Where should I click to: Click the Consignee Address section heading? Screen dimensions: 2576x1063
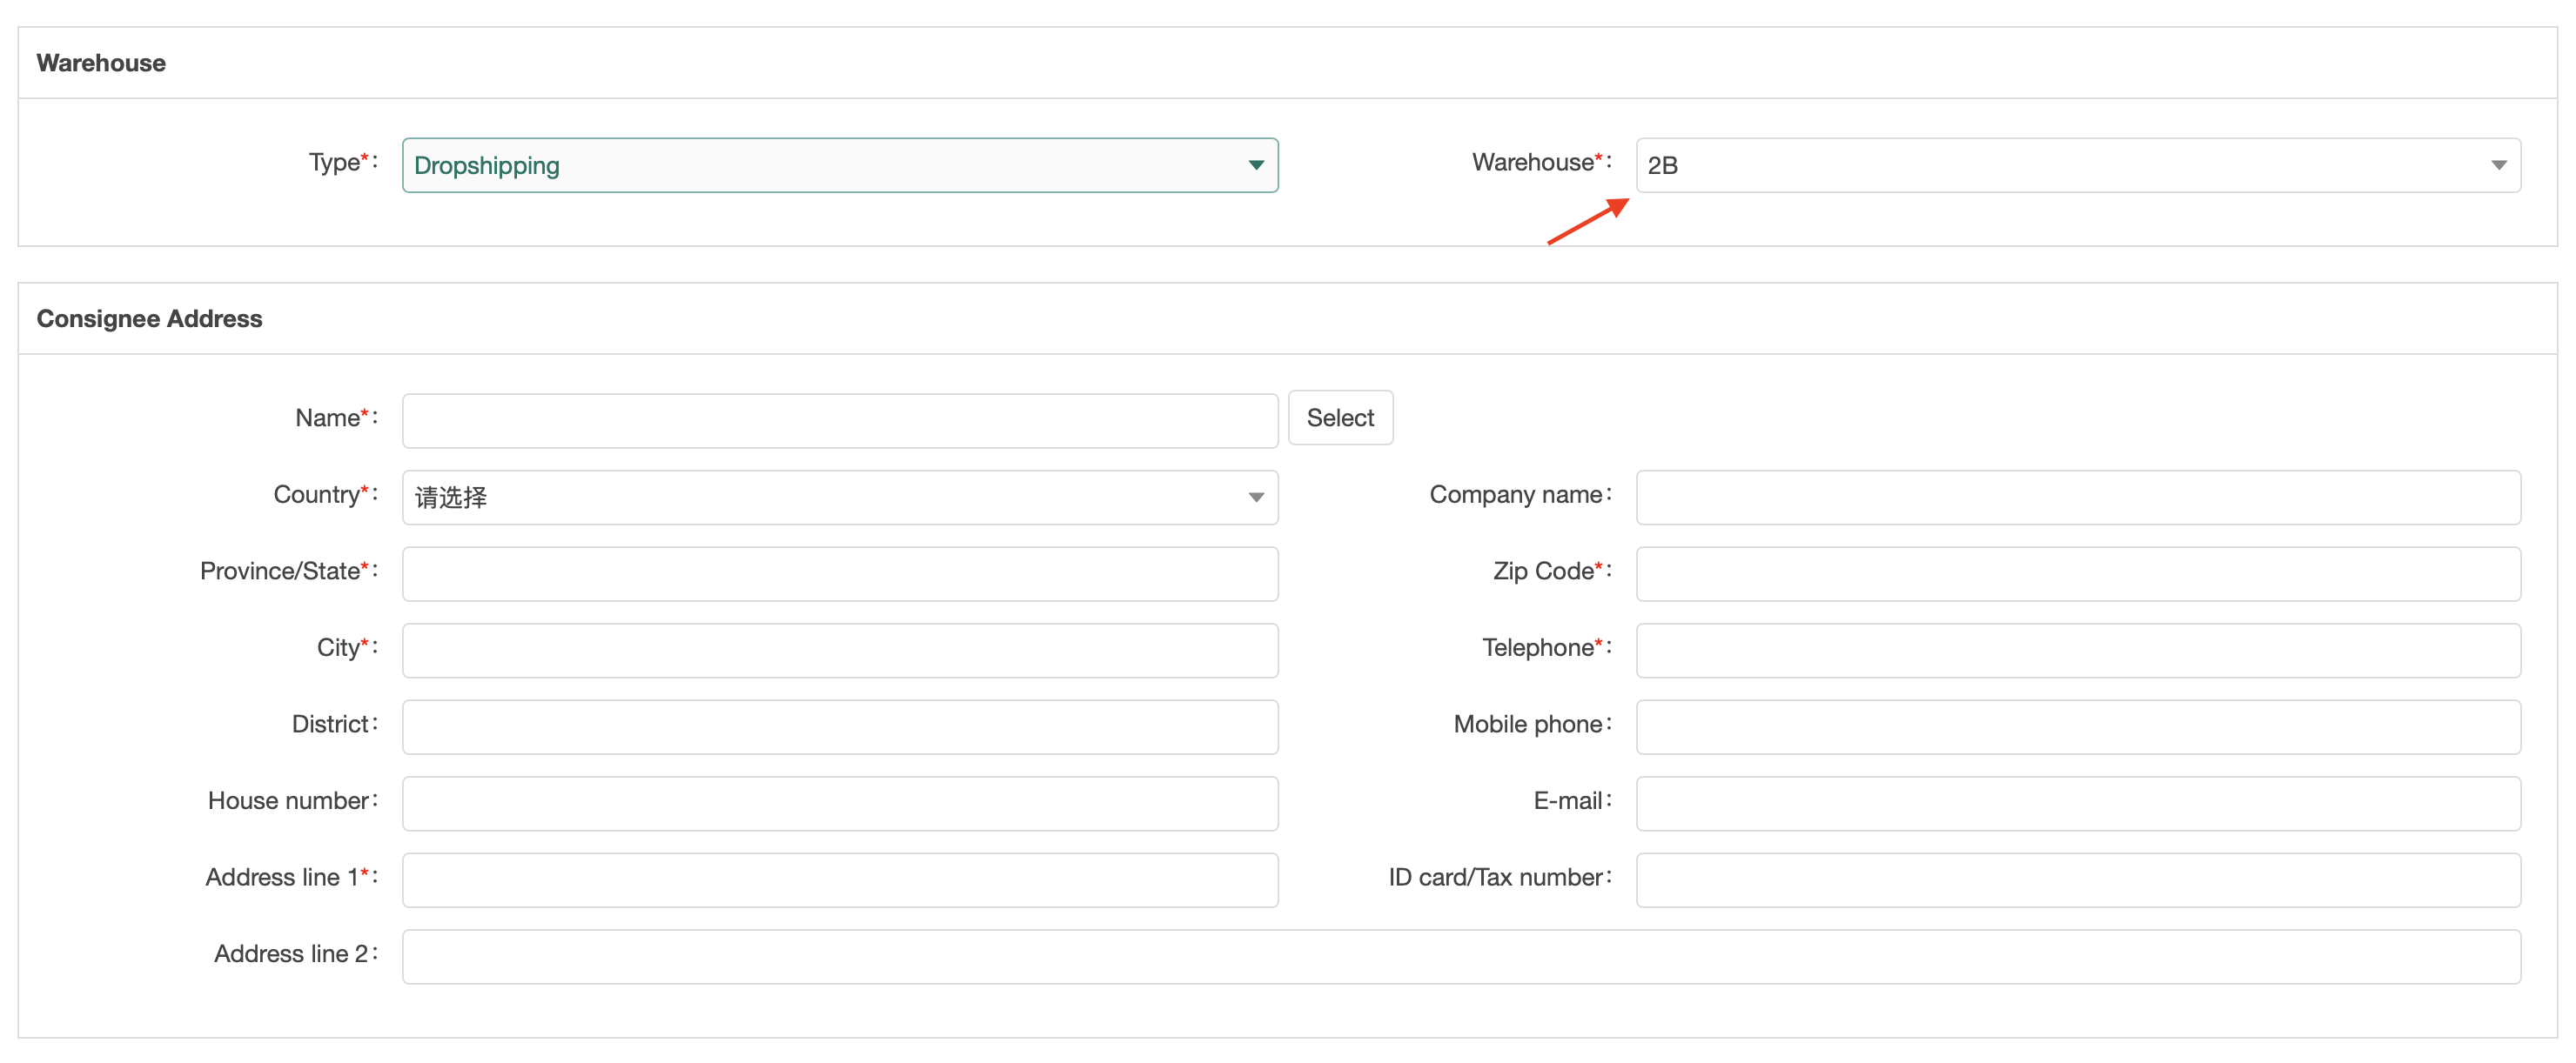coord(149,319)
